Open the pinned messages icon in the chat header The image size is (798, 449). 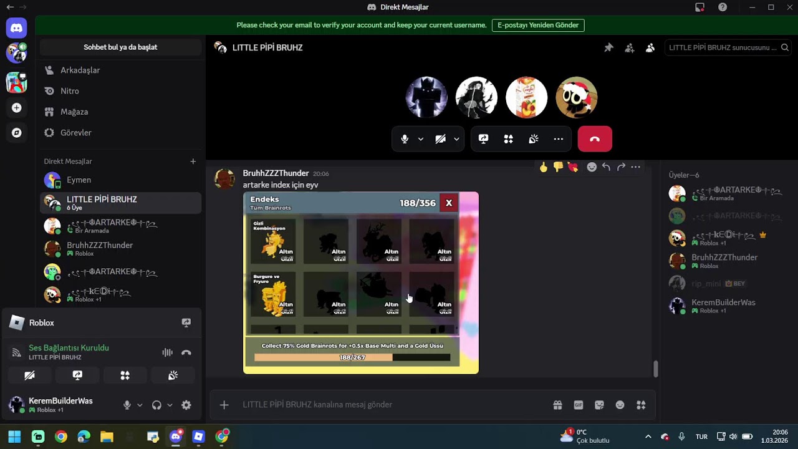tap(609, 47)
